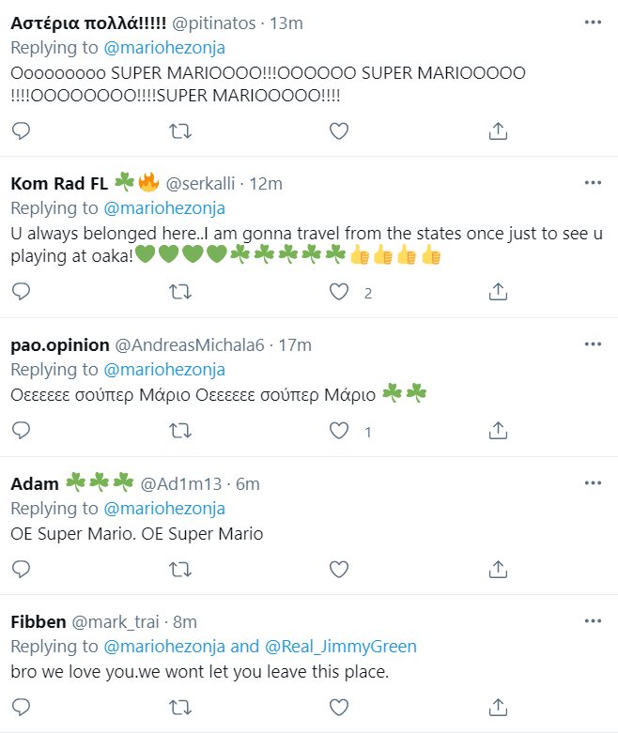Image resolution: width=618 pixels, height=733 pixels.
Task: Open the @Real_JimmyGreen profile link
Action: [346, 646]
